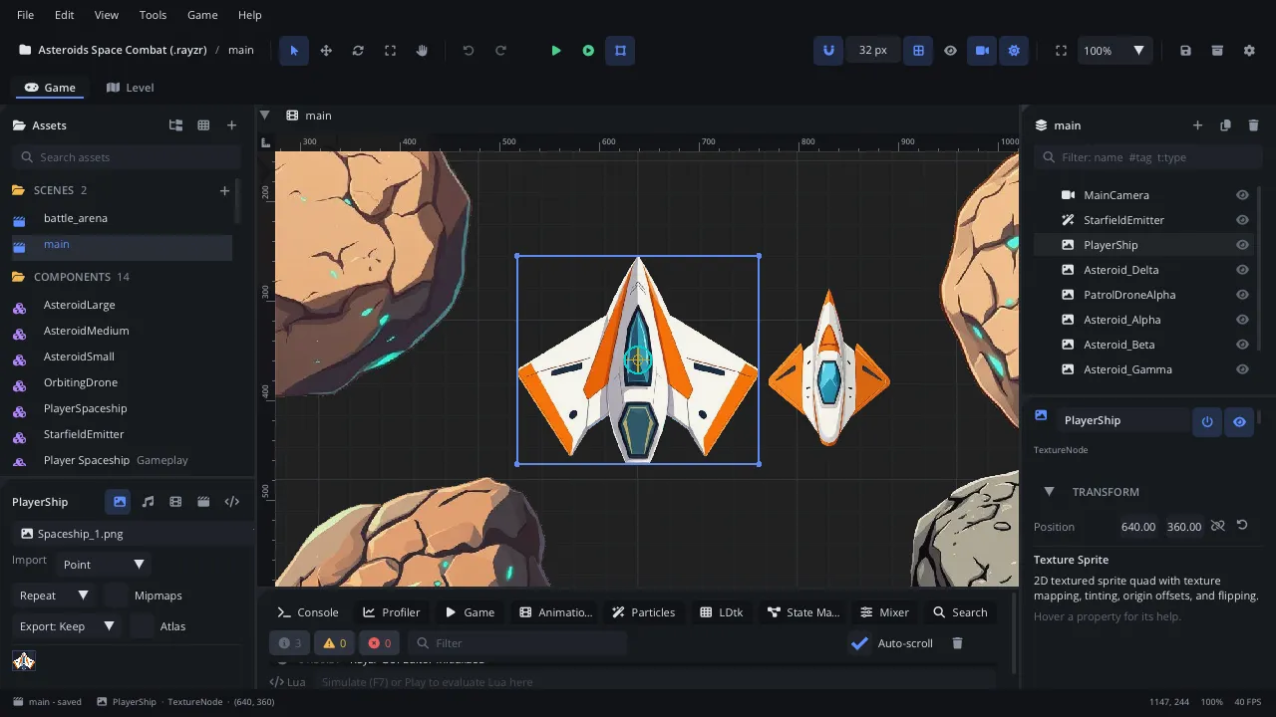Viewport: 1276px width, 717px height.
Task: Select the PatrolDroneAlpha node
Action: pos(1143,295)
